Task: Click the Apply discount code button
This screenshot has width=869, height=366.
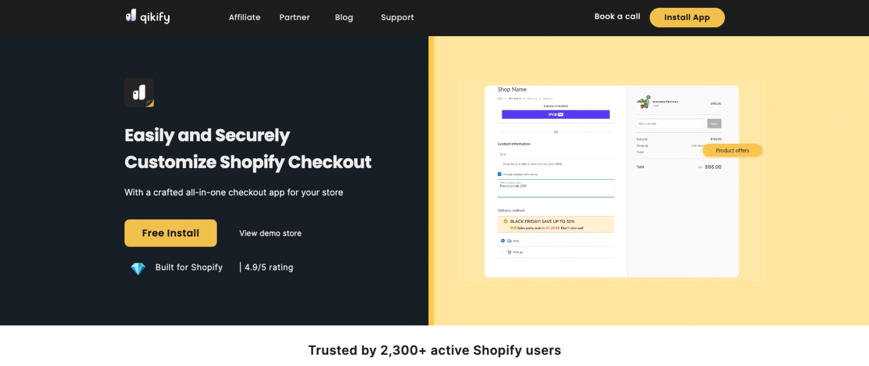Action: click(x=715, y=123)
